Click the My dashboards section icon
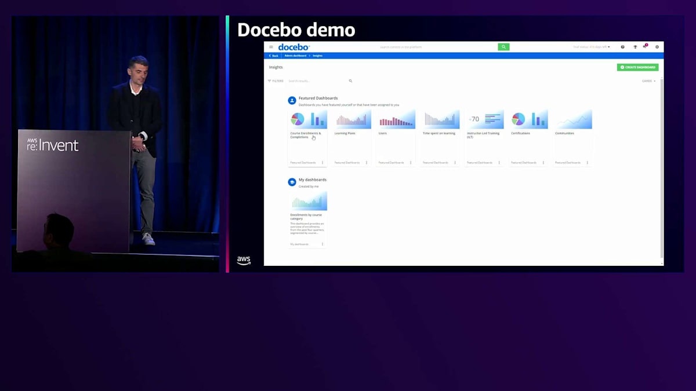The width and height of the screenshot is (696, 391). (x=292, y=182)
